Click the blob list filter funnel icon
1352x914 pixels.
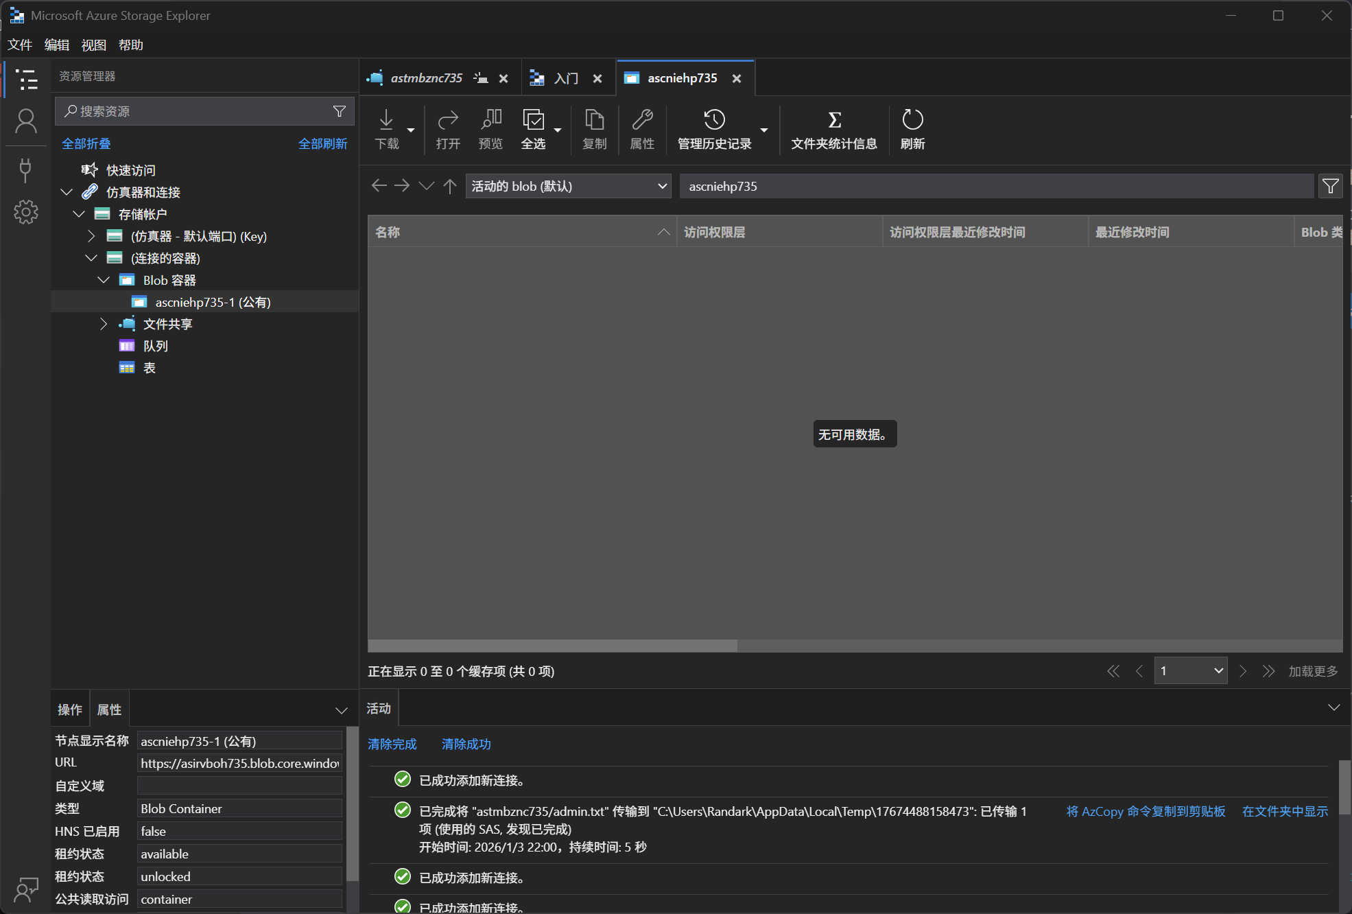pyautogui.click(x=1330, y=186)
